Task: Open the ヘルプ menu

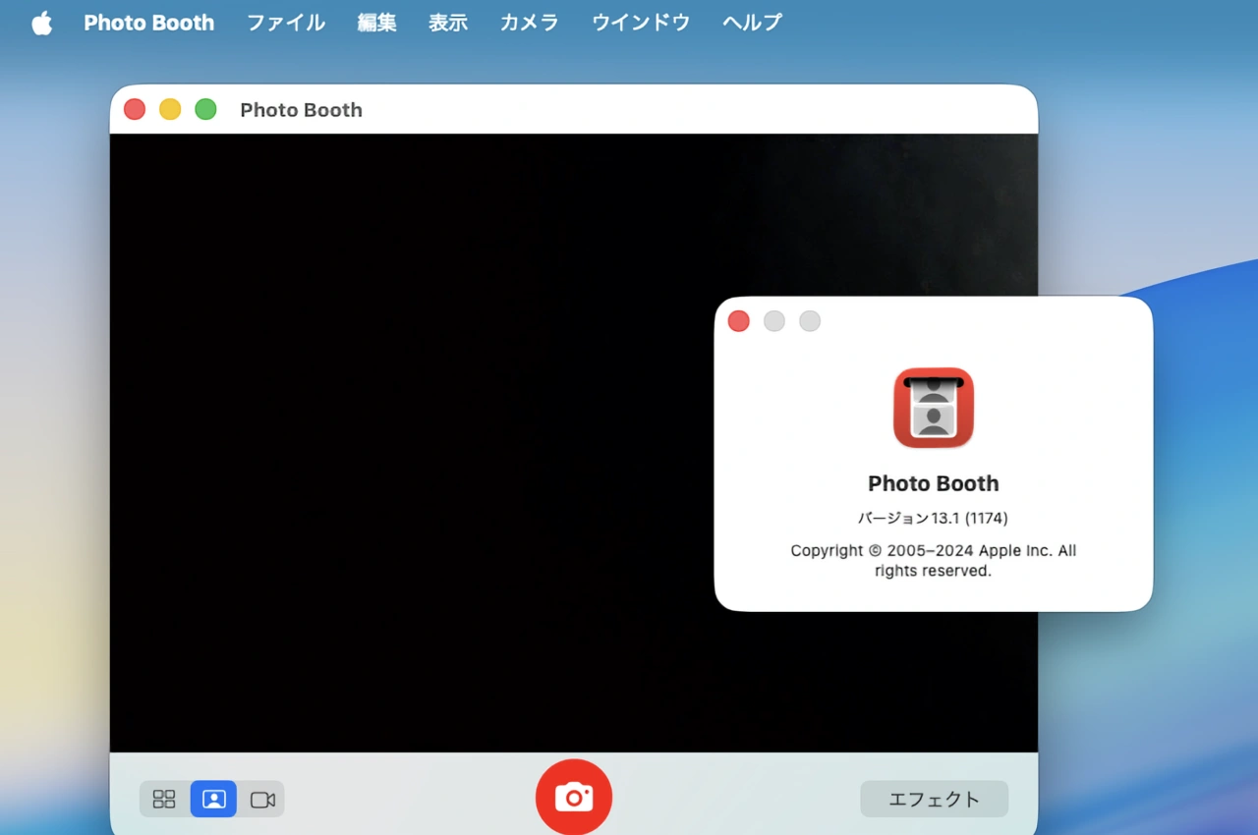Action: pyautogui.click(x=752, y=23)
